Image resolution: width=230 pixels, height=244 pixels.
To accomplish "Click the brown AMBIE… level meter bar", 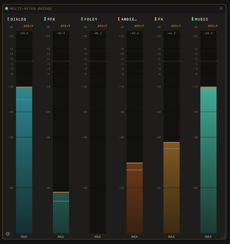I will tap(135, 198).
